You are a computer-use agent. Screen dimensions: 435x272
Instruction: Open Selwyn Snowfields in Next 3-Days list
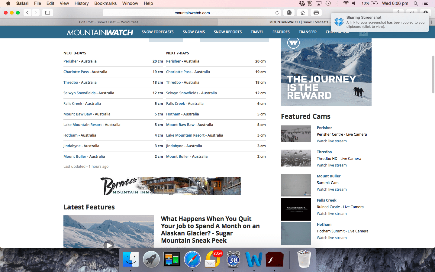click(x=79, y=93)
